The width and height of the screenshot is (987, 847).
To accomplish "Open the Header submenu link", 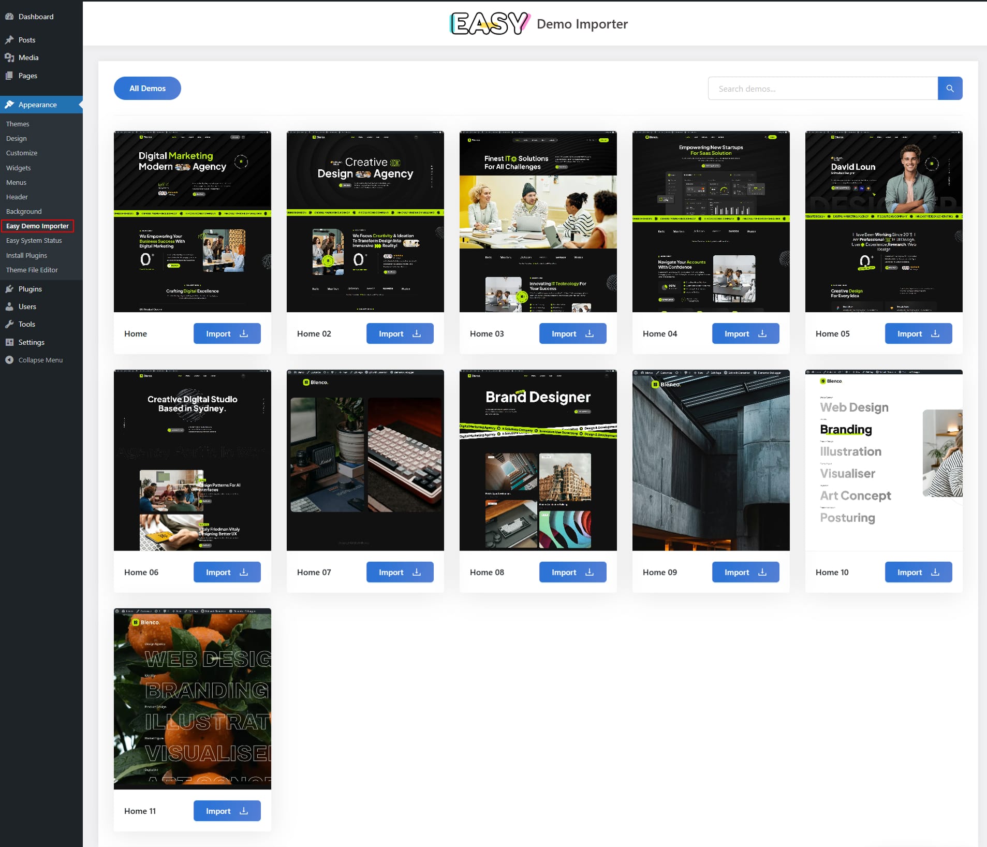I will pyautogui.click(x=17, y=197).
